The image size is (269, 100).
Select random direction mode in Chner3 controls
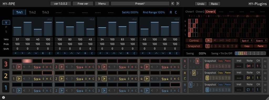(x=235, y=41)
